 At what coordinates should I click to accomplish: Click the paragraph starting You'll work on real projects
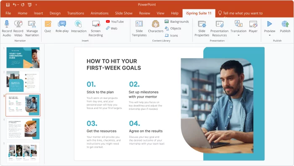[104, 103]
